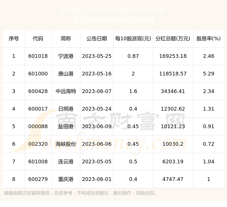Select the name 海峡股份

(x=66, y=144)
